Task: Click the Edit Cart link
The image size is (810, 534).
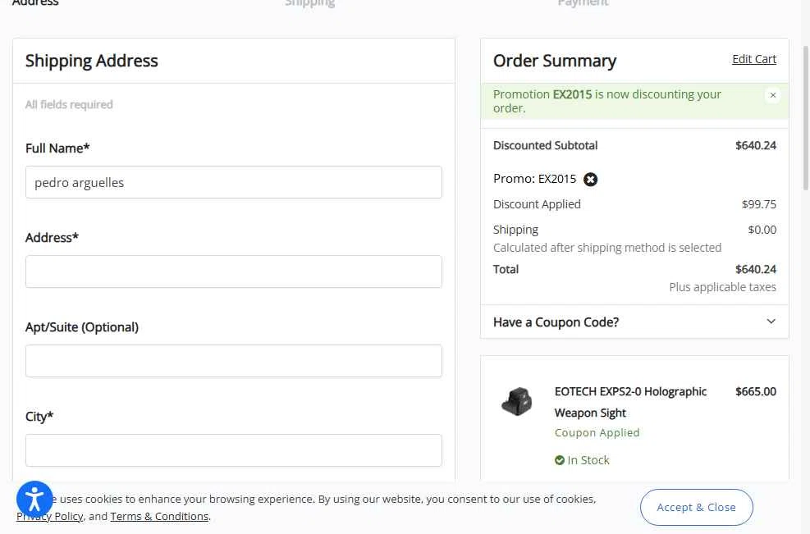Action: (753, 59)
